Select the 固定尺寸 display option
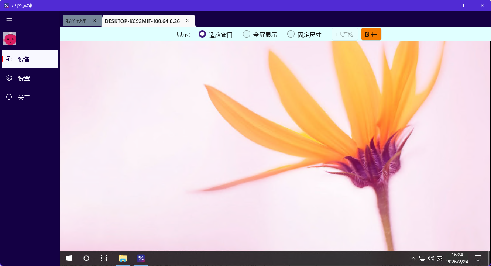This screenshot has height=266, width=491. coord(304,34)
